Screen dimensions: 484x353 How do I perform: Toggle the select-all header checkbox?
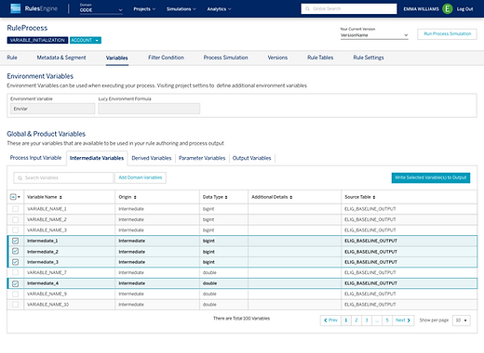click(13, 197)
